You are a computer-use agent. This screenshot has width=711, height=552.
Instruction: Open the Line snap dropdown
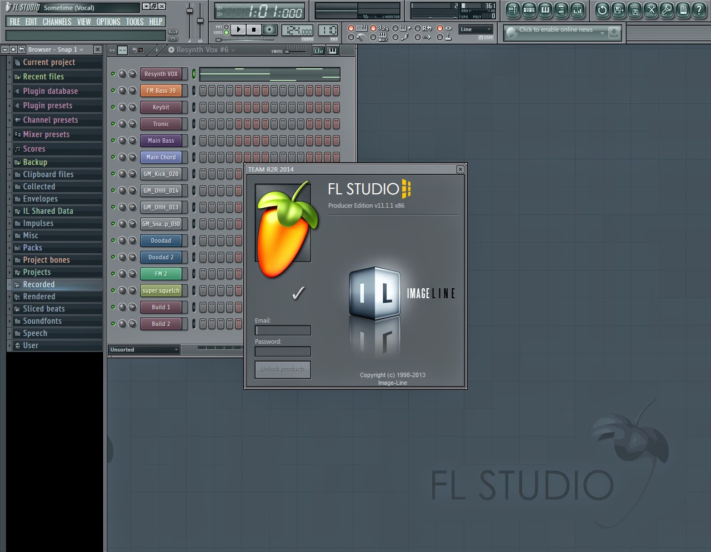tap(476, 29)
